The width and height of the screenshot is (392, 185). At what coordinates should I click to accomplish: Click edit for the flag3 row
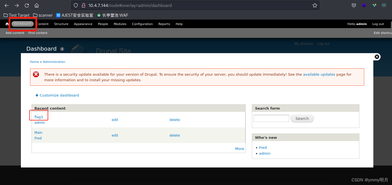115,120
